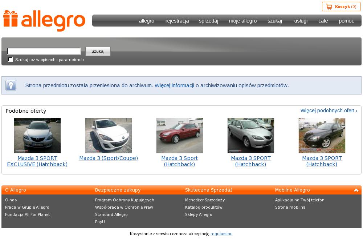This screenshot has height=241, width=363.
Task: Click the 'PayU' footer link
Action: [x=100, y=222]
